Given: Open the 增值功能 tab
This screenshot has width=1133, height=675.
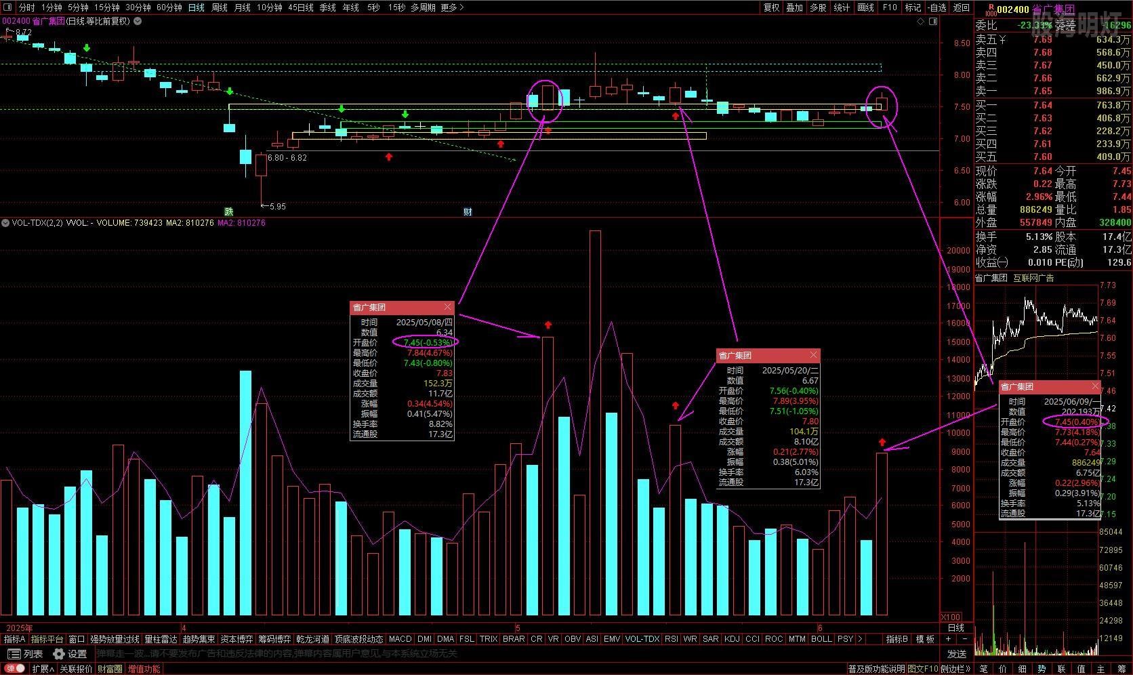Looking at the screenshot, I should coord(144,669).
